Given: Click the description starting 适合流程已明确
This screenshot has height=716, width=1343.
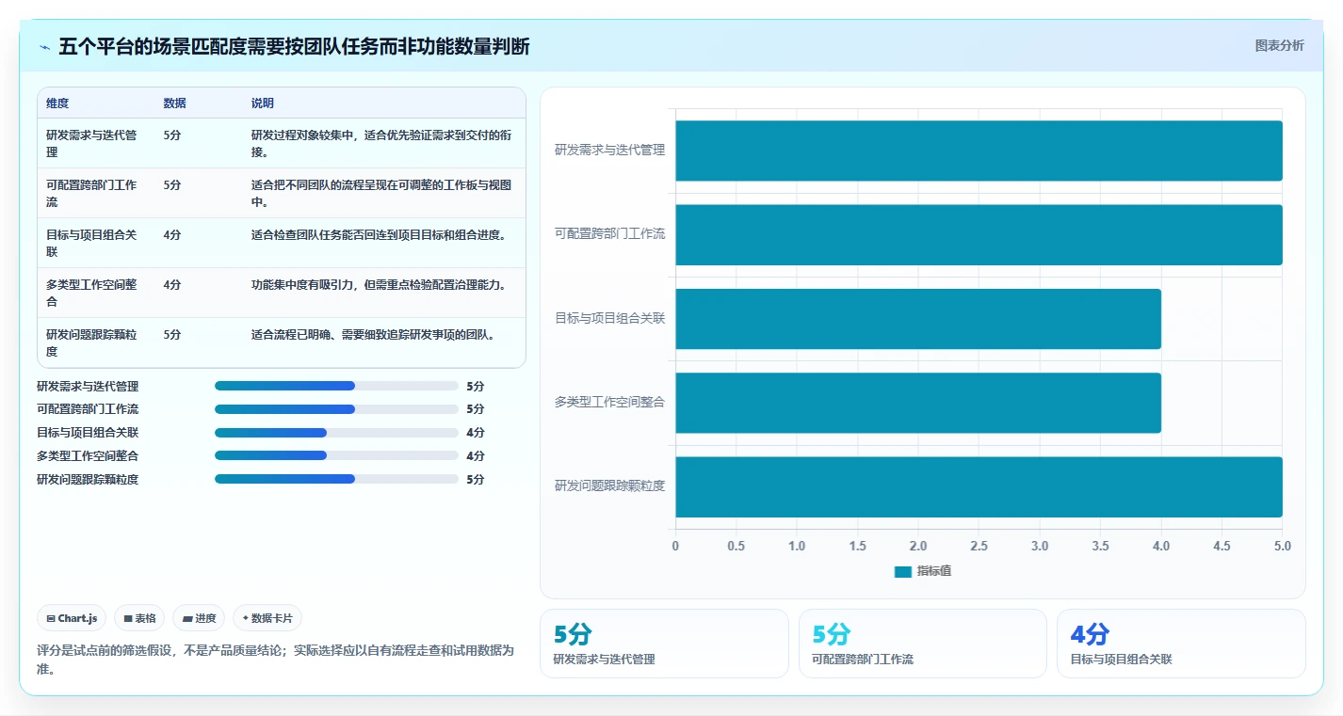Looking at the screenshot, I should pyautogui.click(x=373, y=335).
